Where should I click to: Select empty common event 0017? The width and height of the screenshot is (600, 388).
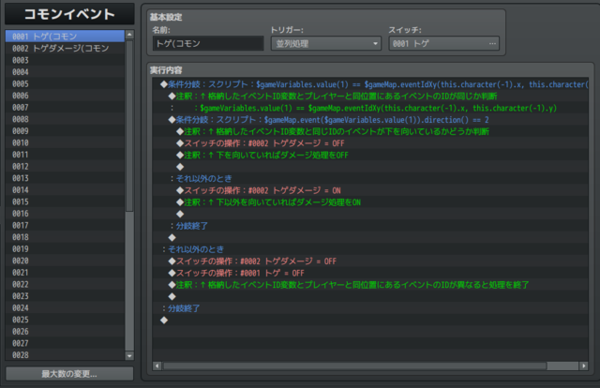(x=65, y=225)
